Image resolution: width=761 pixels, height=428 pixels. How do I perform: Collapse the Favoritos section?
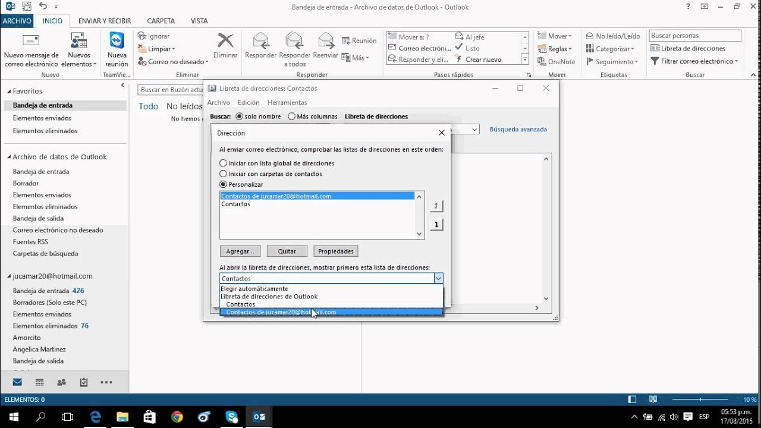pyautogui.click(x=9, y=92)
